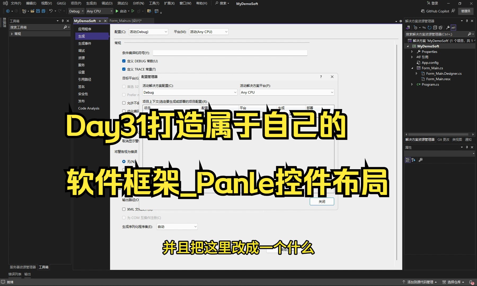Click the notification bell in status bar
The width and height of the screenshot is (477, 286).
coord(471,282)
